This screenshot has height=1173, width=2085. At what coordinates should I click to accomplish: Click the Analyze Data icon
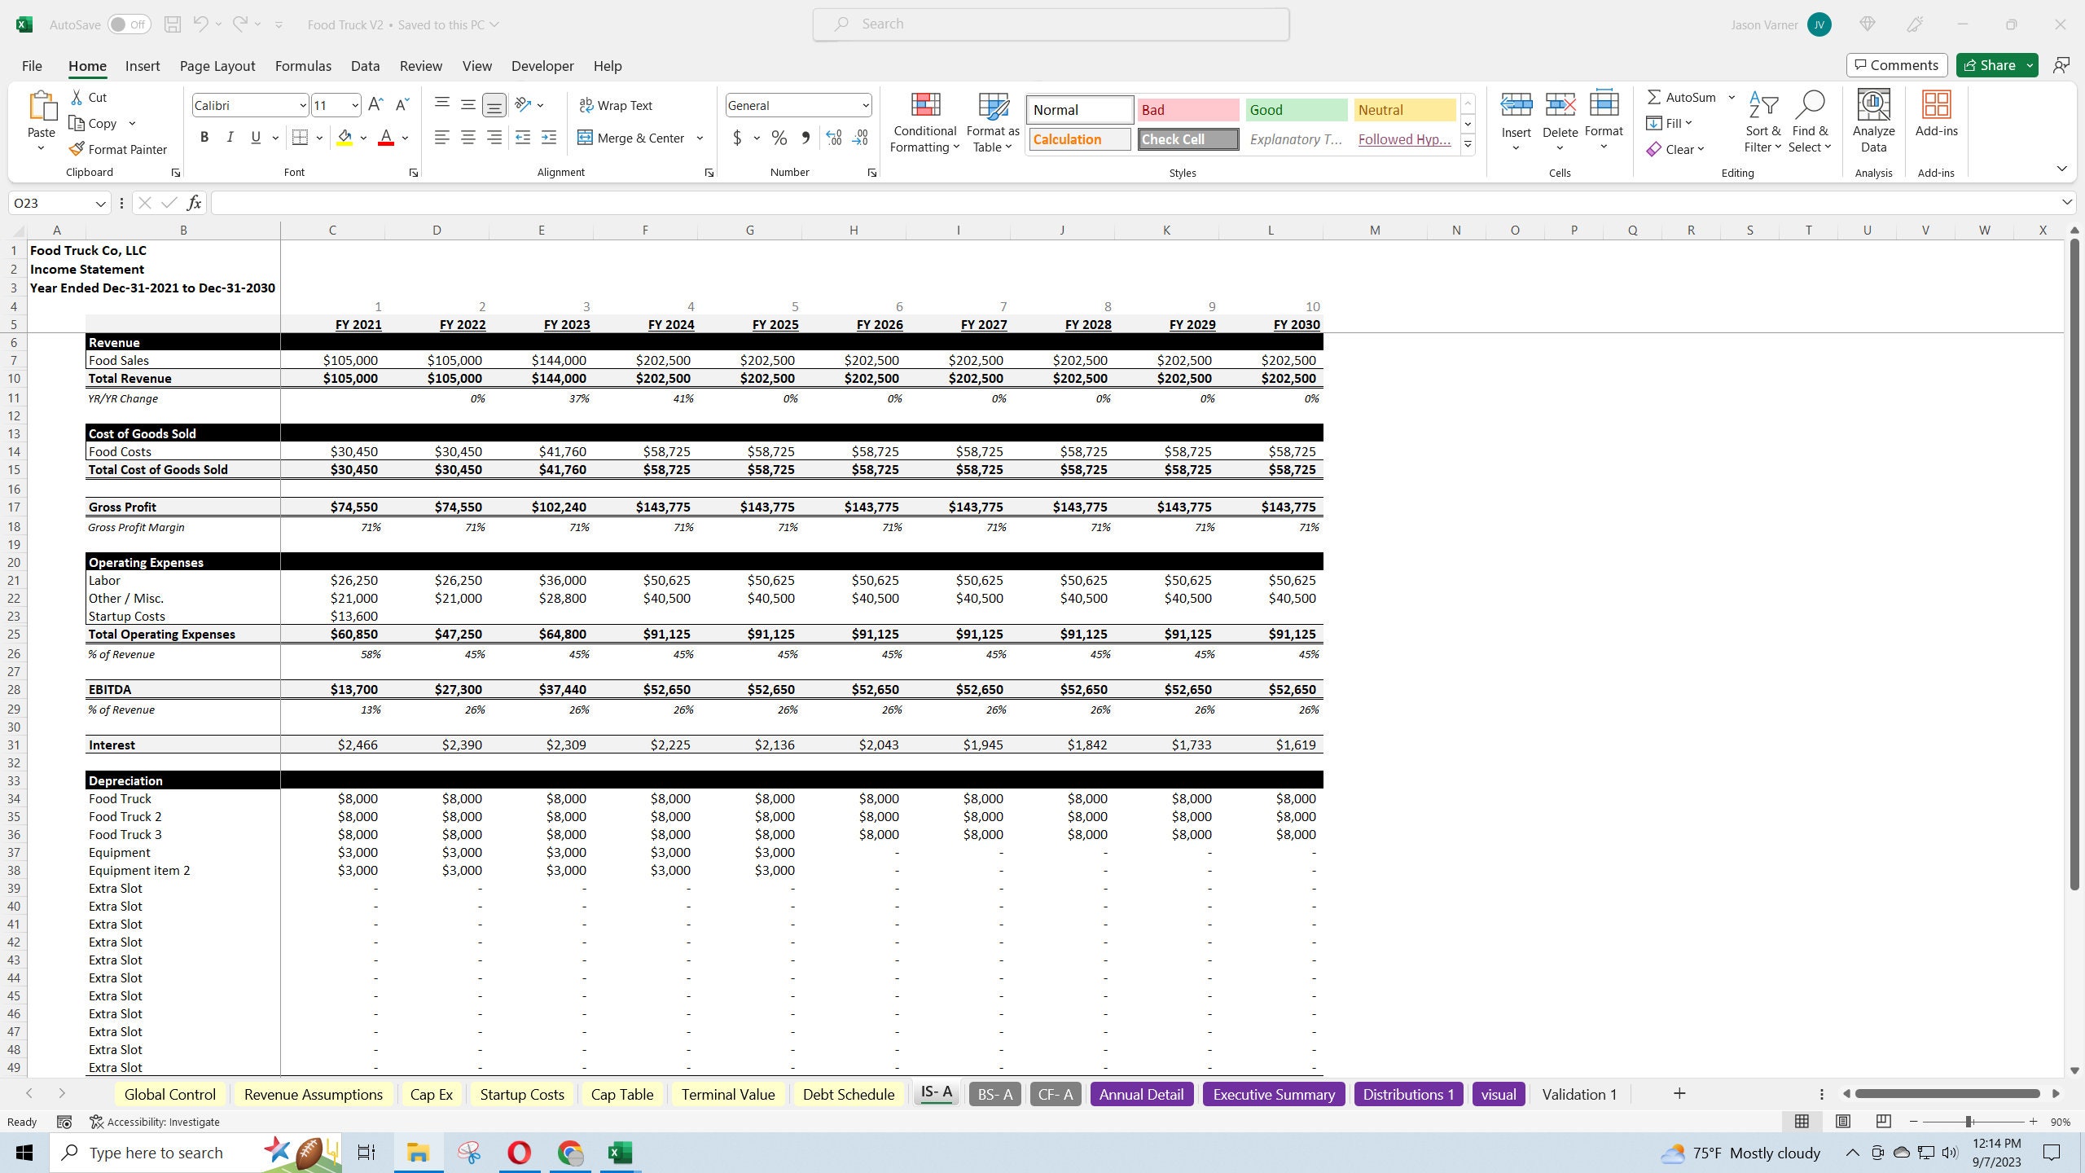coord(1873,105)
